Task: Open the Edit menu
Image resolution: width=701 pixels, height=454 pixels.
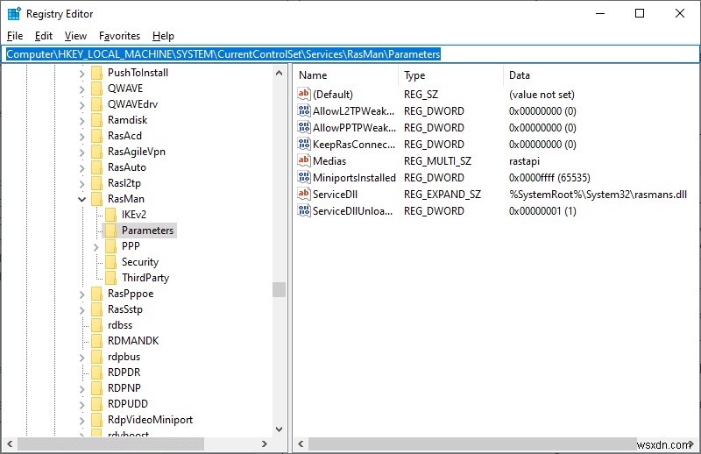Action: (x=43, y=36)
